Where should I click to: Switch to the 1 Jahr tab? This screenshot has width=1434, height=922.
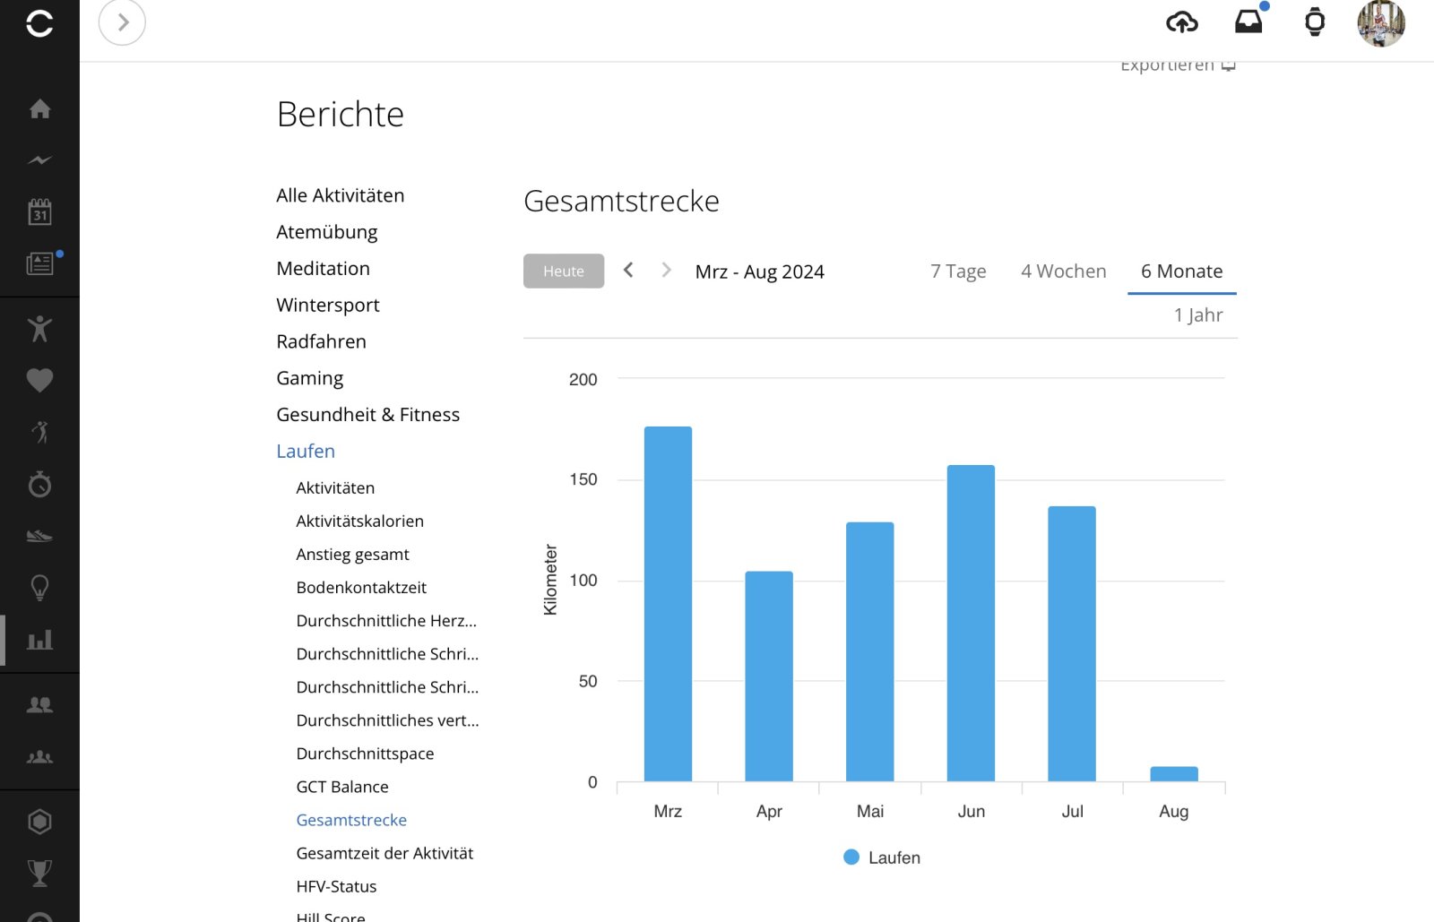[x=1197, y=315]
